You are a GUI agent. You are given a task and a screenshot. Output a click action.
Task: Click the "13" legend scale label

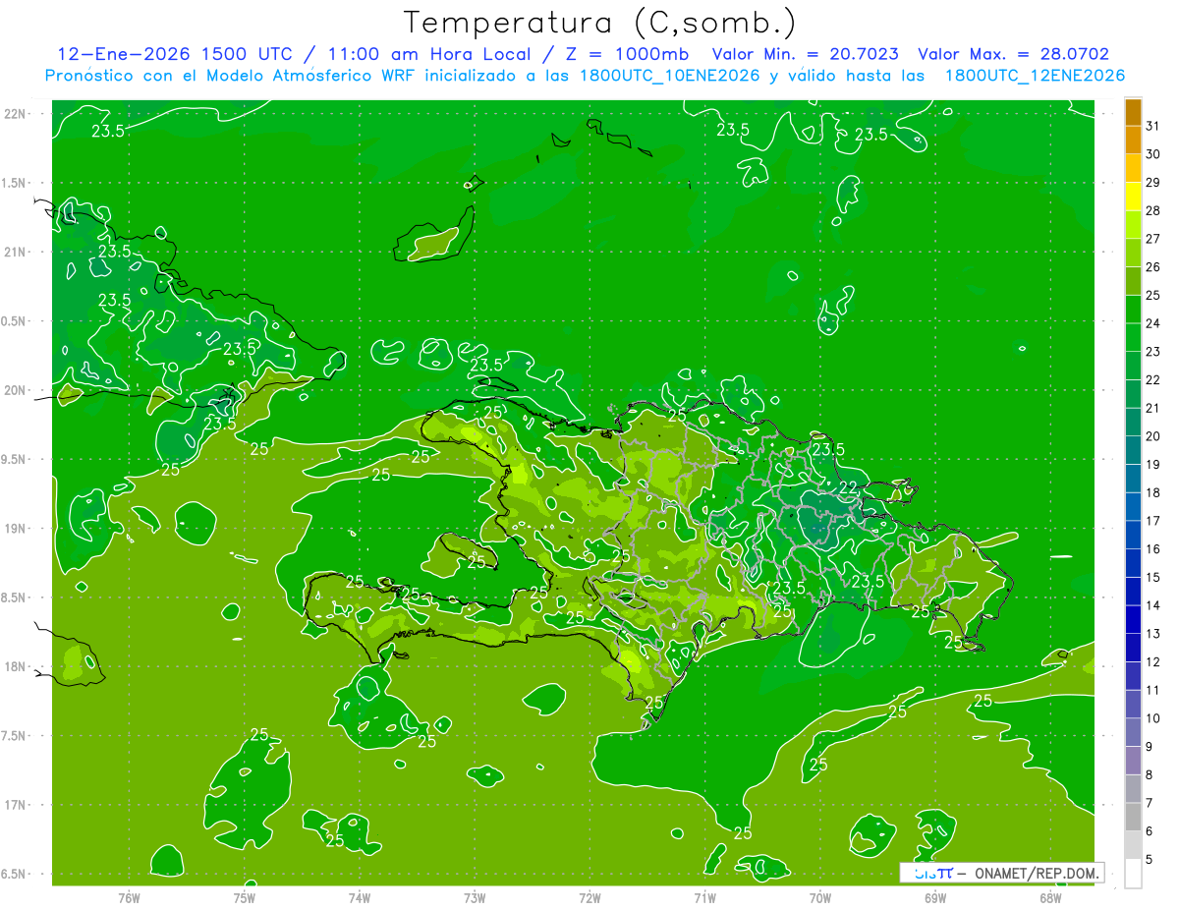point(1152,634)
